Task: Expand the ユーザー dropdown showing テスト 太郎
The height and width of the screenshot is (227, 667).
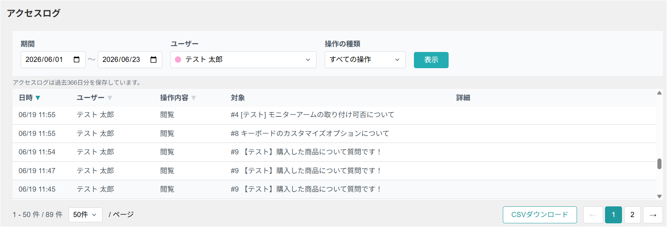Action: coord(243,60)
